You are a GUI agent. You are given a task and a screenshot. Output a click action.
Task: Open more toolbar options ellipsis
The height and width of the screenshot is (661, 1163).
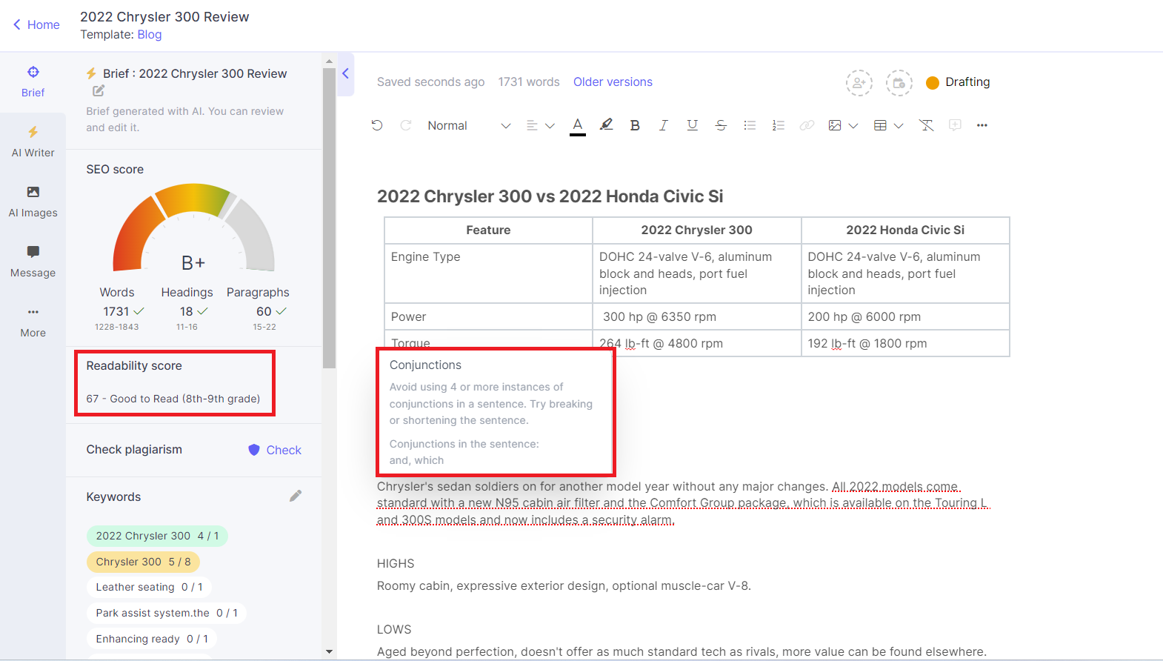(982, 125)
